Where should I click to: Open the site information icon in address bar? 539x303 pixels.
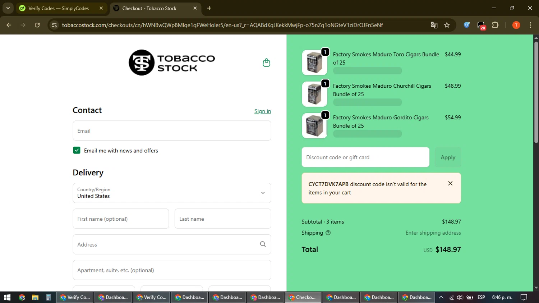[54, 25]
